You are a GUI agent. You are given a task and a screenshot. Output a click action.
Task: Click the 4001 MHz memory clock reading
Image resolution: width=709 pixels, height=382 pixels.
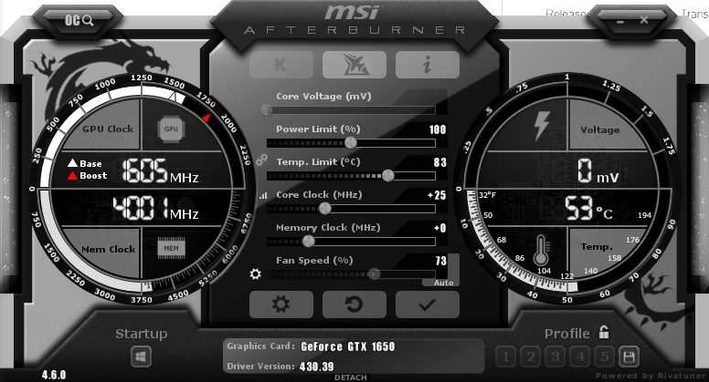click(x=155, y=209)
